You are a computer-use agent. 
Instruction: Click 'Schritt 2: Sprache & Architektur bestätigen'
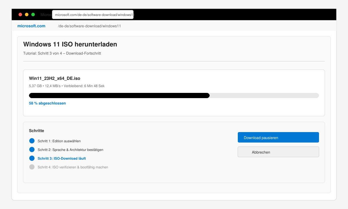(70, 150)
